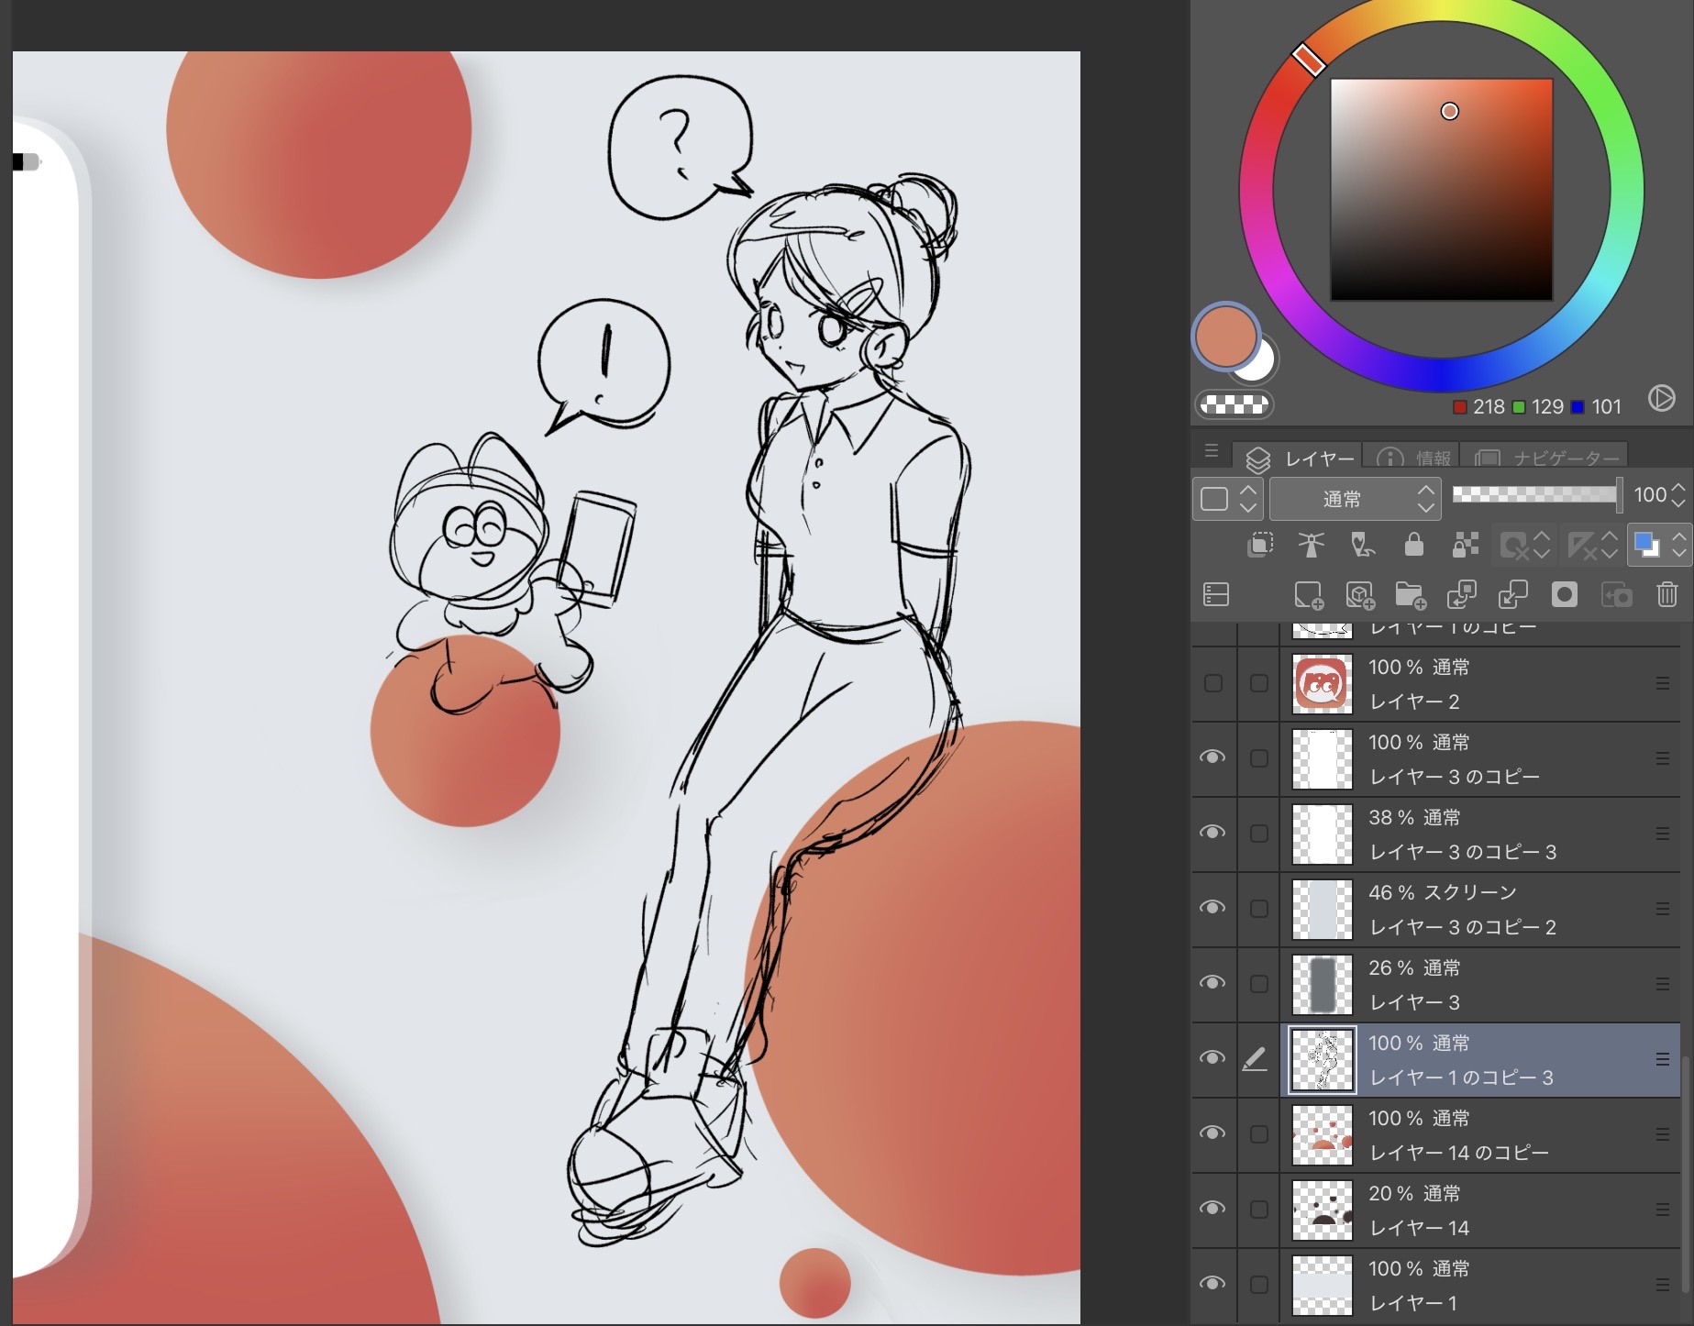Hide the レイヤー 1 のコピー 3 layer
Screen dimensions: 1694x1326
pos(1212,1058)
